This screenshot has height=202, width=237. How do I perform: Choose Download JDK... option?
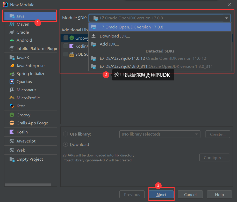click(160, 36)
